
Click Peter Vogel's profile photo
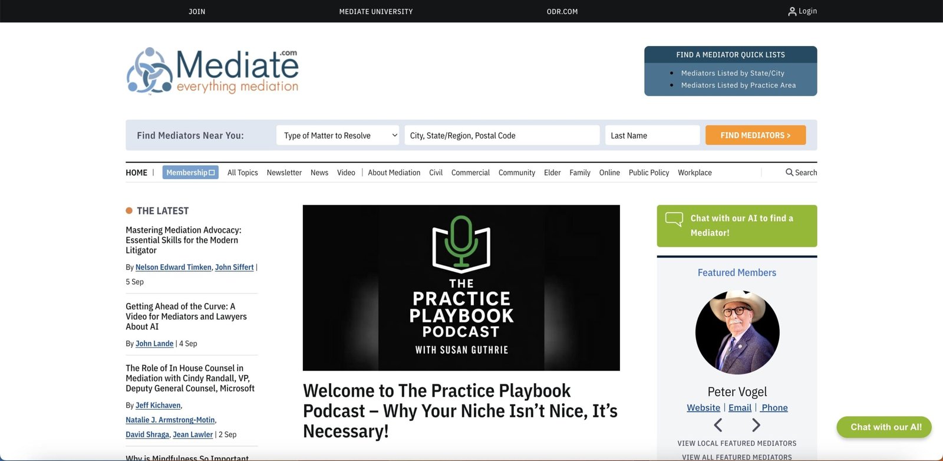737,332
